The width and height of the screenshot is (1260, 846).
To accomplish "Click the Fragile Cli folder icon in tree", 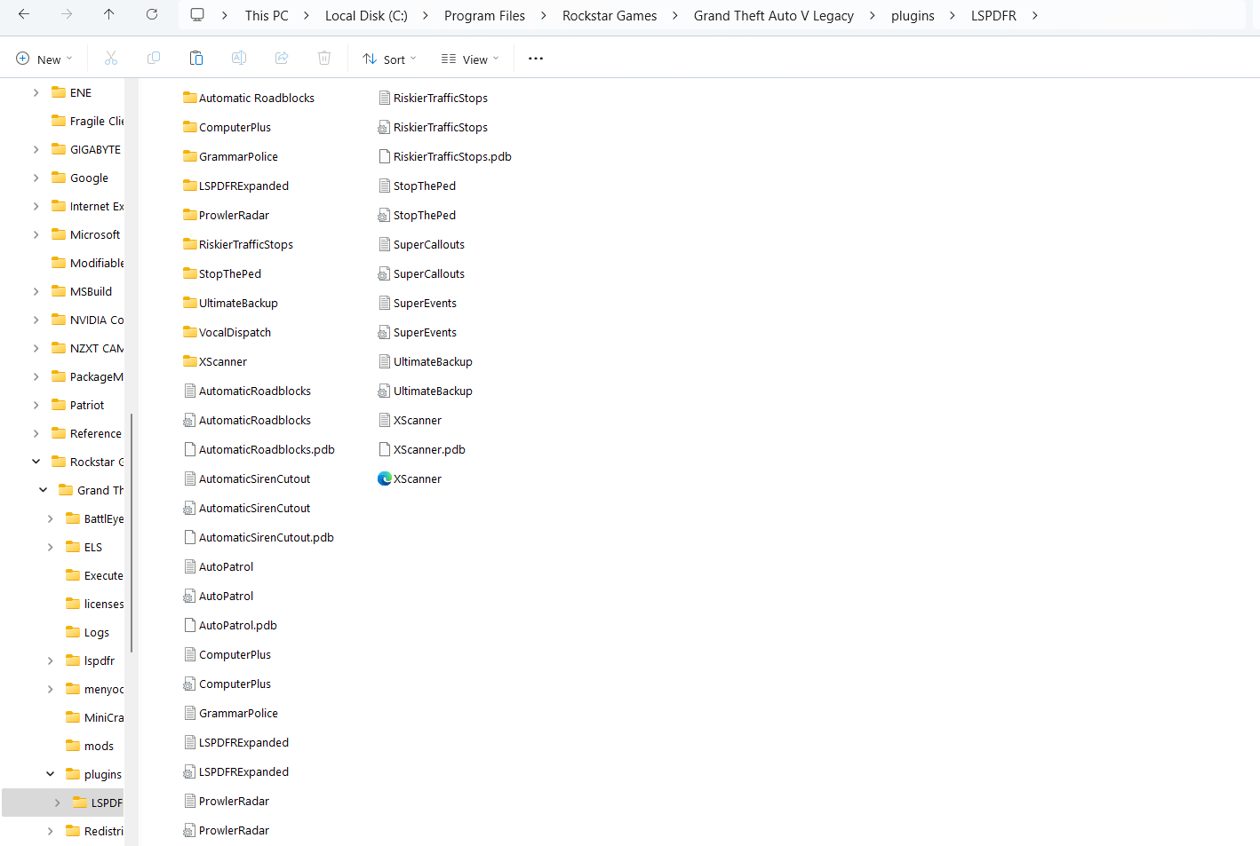I will click(x=59, y=121).
